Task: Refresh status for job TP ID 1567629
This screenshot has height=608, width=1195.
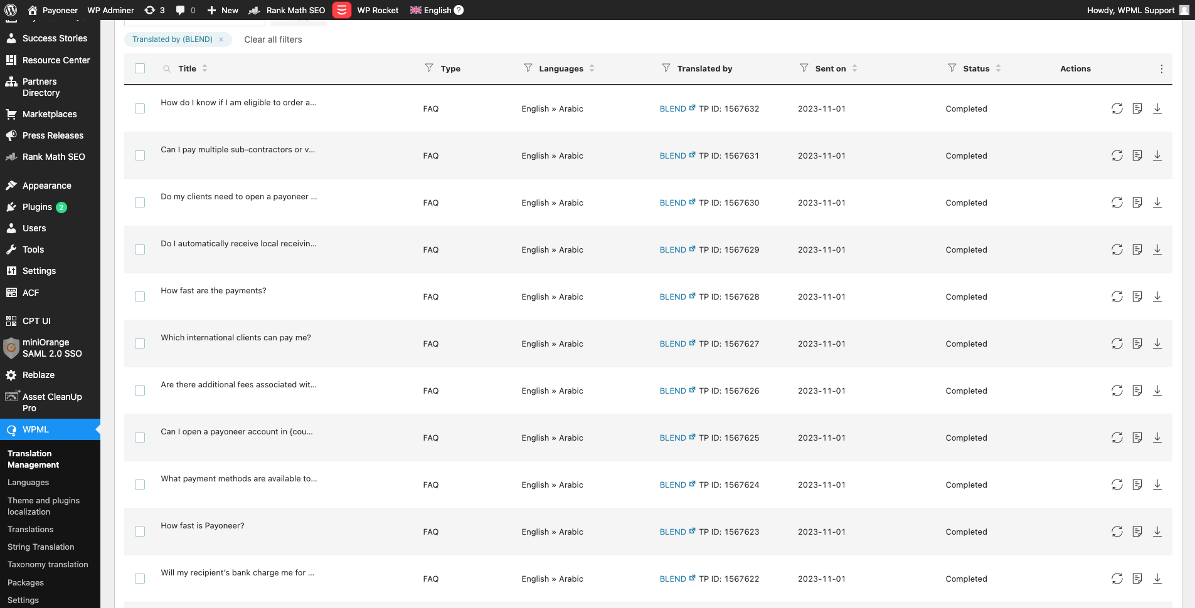Action: (x=1117, y=249)
